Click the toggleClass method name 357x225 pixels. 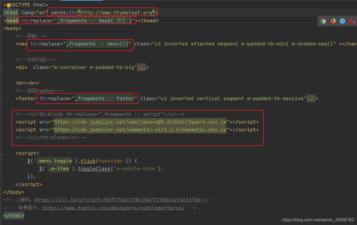(94, 169)
